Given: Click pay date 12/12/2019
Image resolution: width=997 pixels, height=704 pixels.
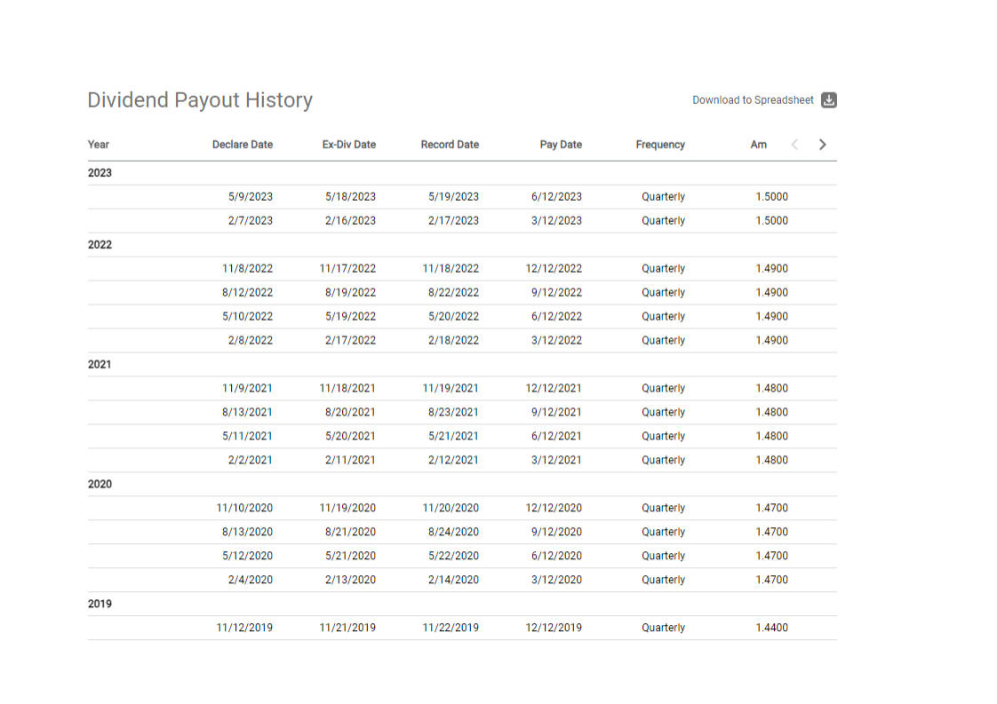Looking at the screenshot, I should click(554, 628).
